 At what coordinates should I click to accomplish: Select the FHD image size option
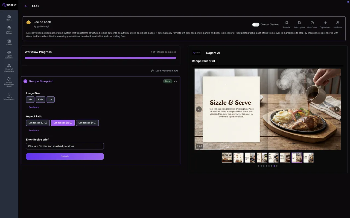click(x=40, y=100)
